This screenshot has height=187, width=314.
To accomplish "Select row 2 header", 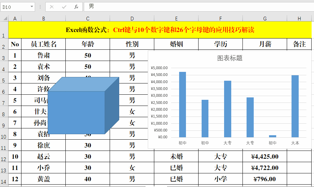I will (x=4, y=44).
